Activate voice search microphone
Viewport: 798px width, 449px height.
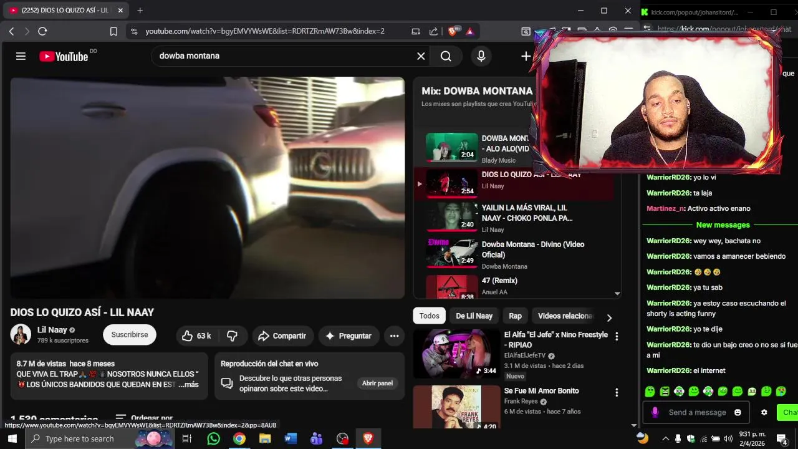481,56
